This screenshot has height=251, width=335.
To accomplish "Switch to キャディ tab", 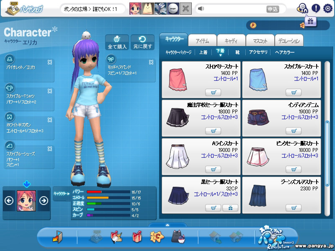I will [x=231, y=40].
